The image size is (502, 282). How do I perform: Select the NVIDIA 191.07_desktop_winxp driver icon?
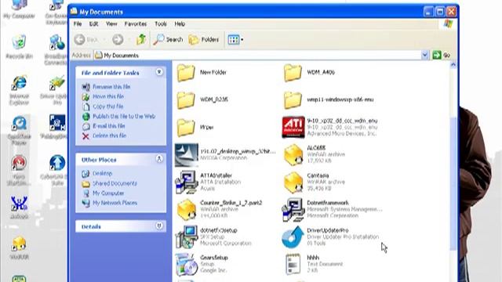click(x=187, y=155)
